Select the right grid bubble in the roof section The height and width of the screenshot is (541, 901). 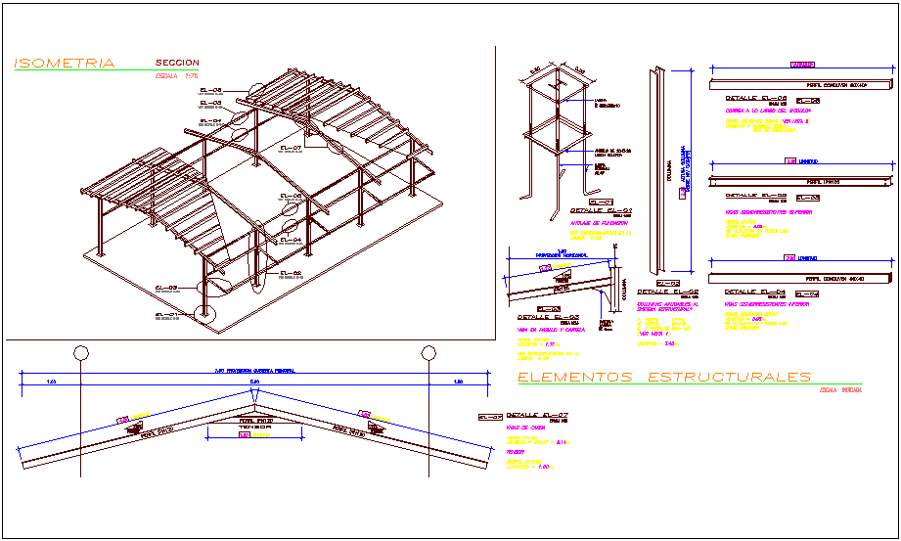(428, 352)
